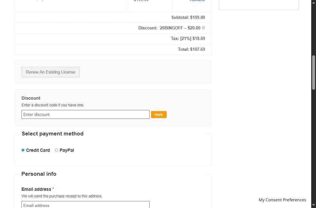Click the scrollbar down arrow
The width and height of the screenshot is (316, 208).
(313, 205)
